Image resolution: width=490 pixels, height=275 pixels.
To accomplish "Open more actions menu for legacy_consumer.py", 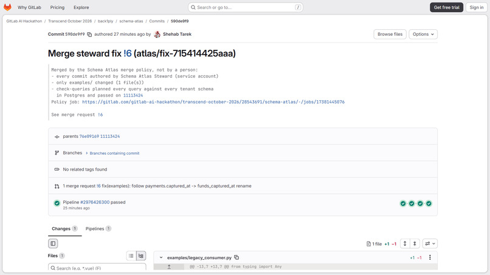I will [x=430, y=257].
